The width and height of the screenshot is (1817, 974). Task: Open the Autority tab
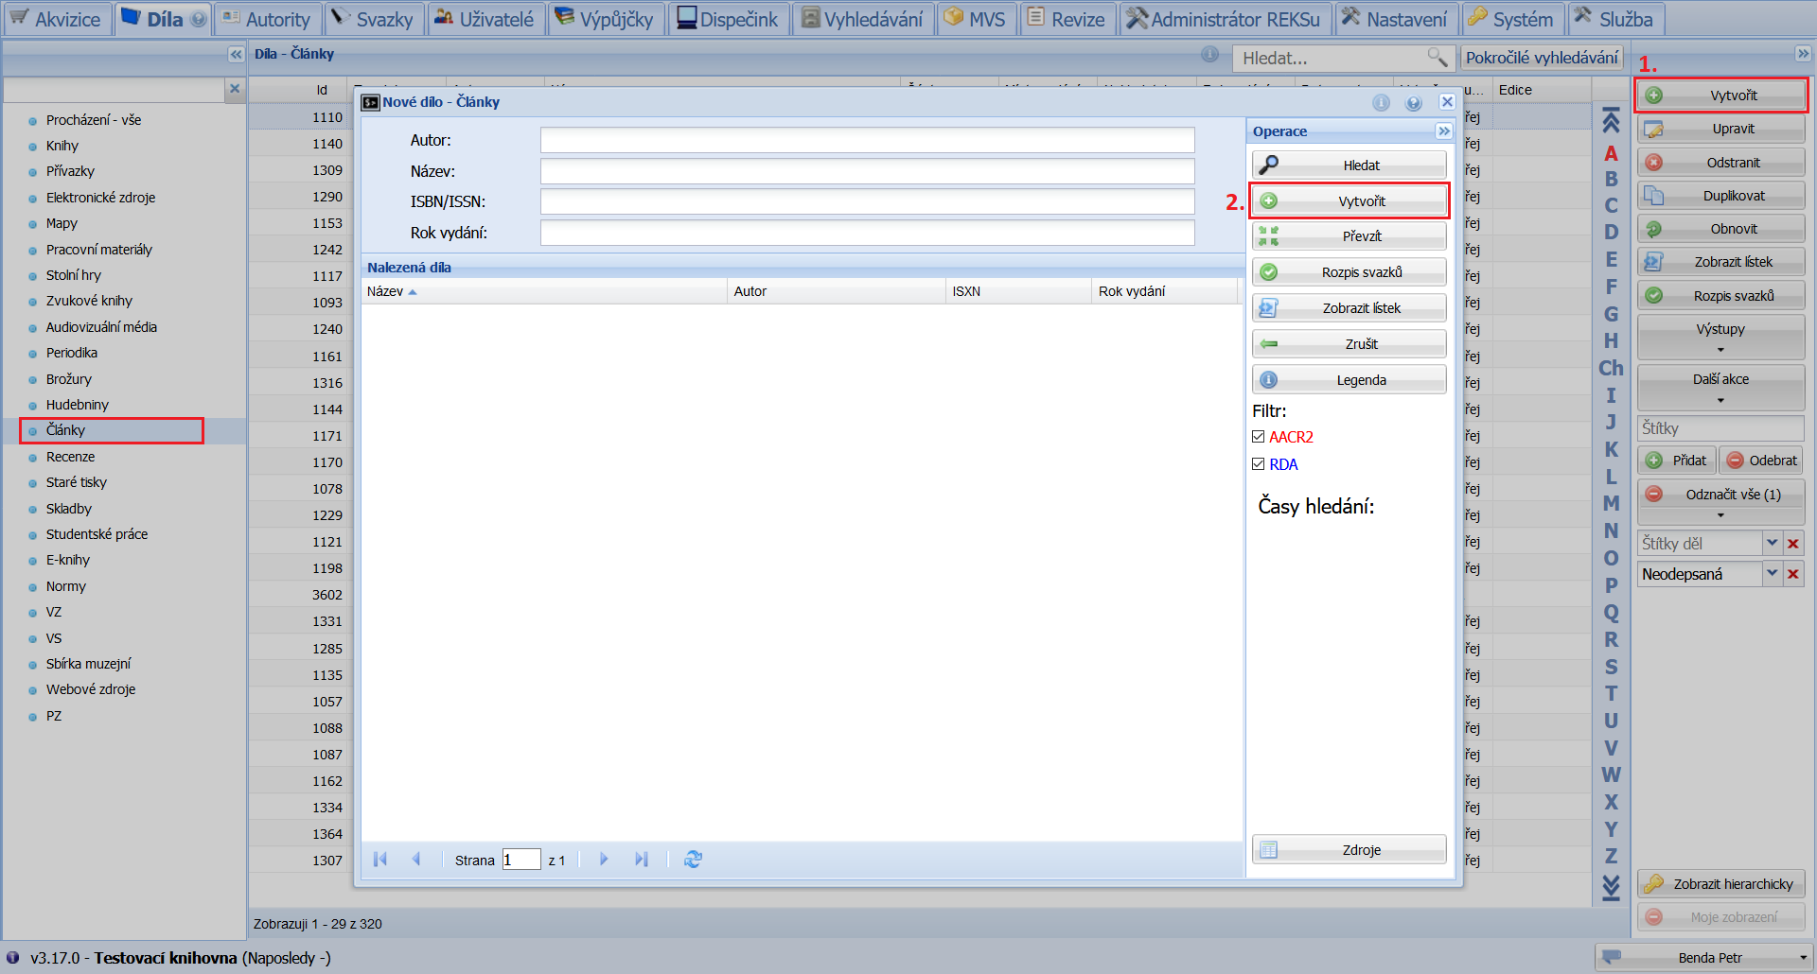point(267,19)
